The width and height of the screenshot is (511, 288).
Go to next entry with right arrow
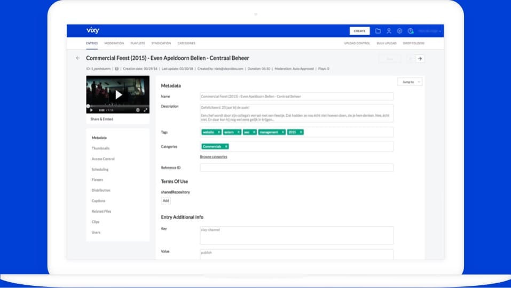pyautogui.click(x=420, y=59)
